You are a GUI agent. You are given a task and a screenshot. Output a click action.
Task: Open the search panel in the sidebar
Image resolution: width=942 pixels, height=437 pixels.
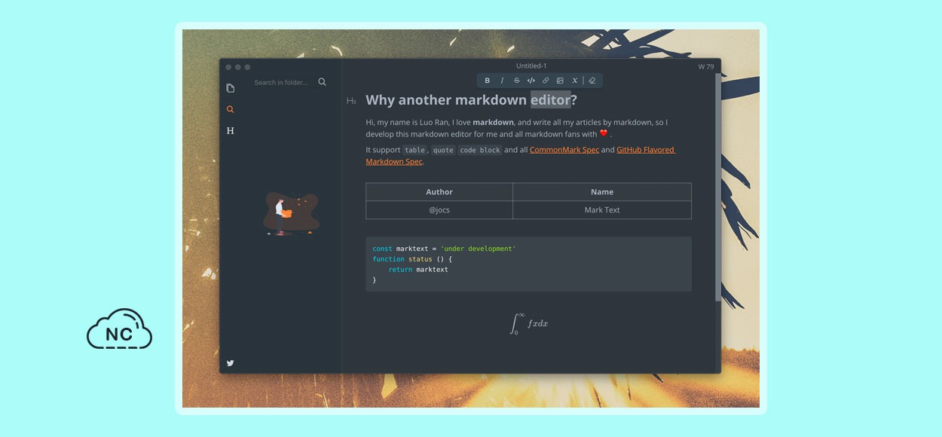[231, 109]
